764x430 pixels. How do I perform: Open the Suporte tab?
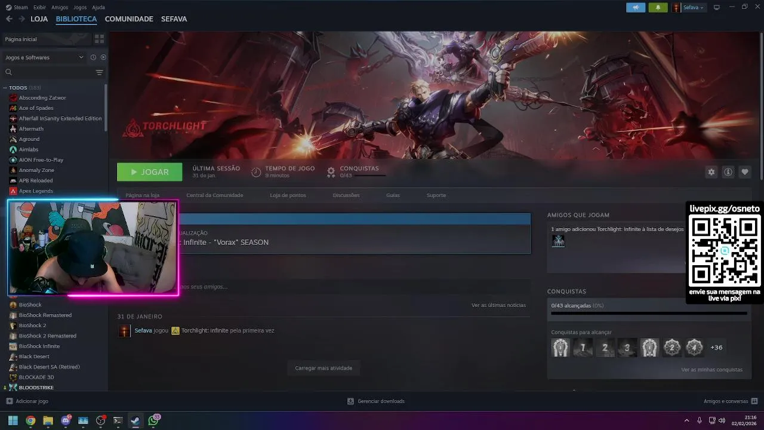(436, 195)
